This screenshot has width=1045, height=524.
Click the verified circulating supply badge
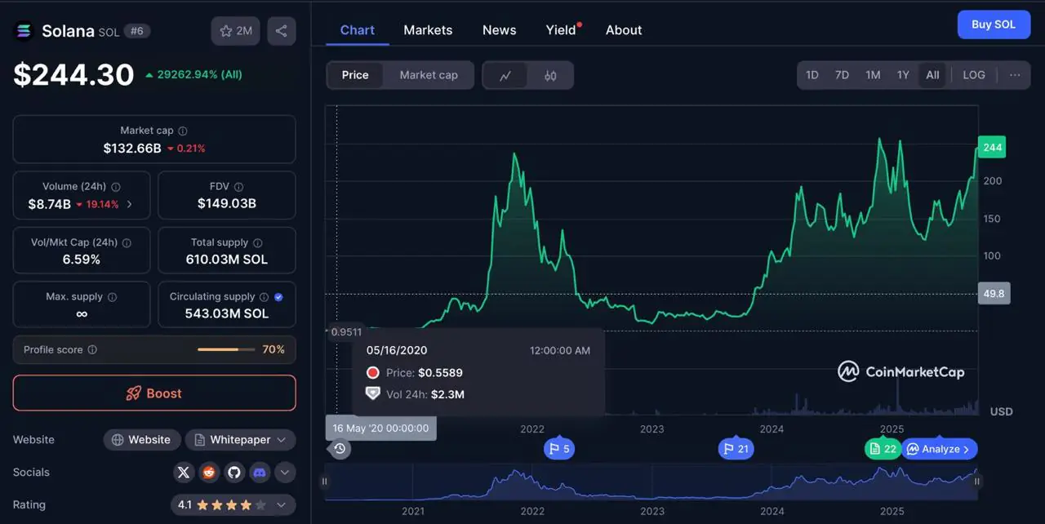[279, 297]
